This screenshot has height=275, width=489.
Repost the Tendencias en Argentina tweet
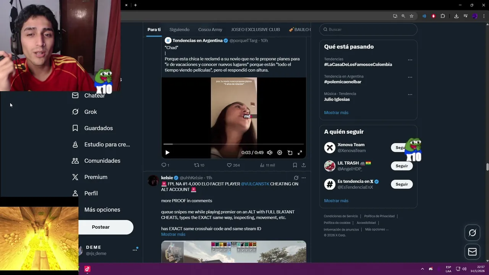click(x=199, y=165)
